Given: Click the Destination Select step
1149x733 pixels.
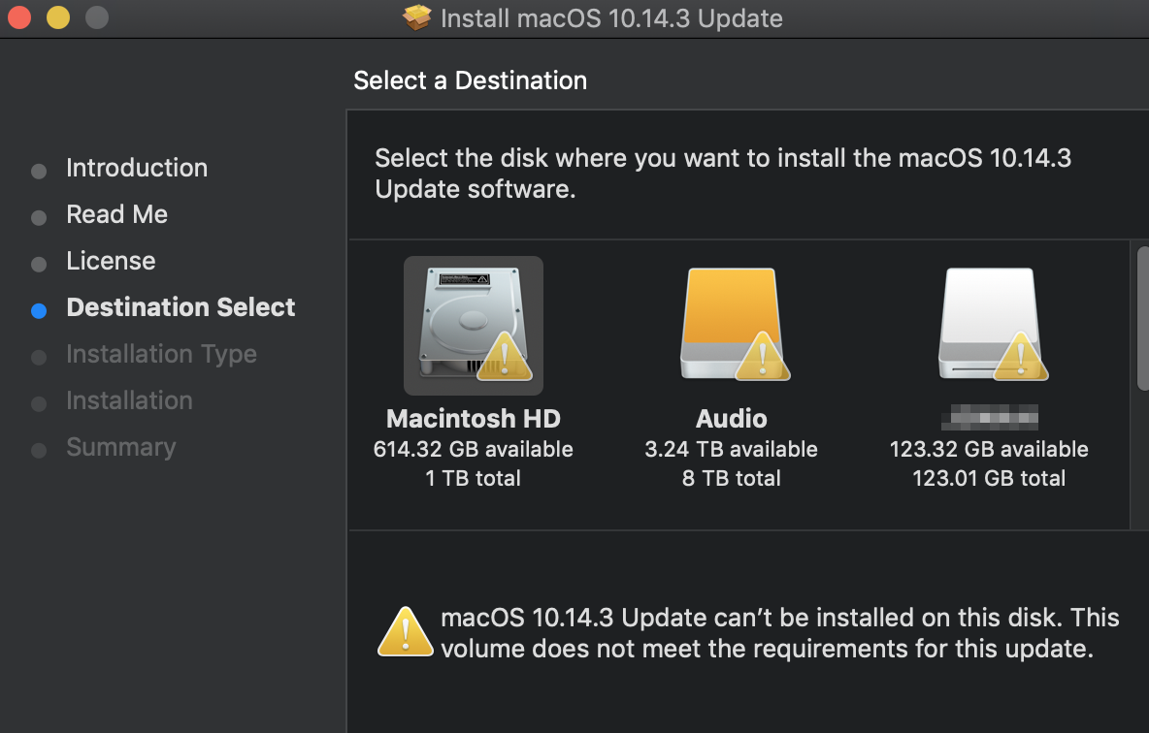Looking at the screenshot, I should click(181, 307).
